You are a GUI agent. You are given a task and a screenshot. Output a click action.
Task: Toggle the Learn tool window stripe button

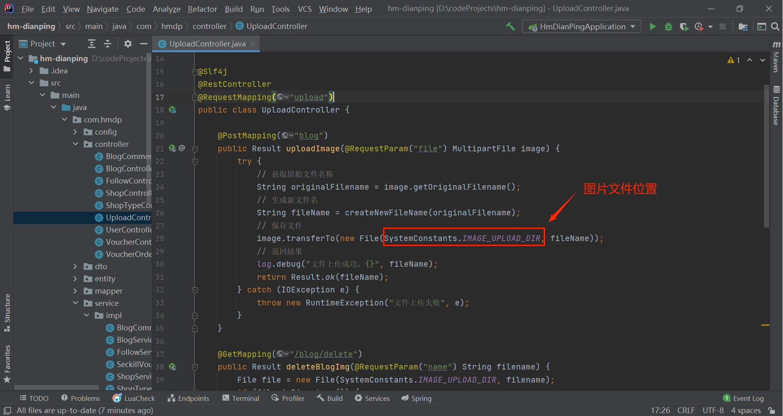(7, 97)
